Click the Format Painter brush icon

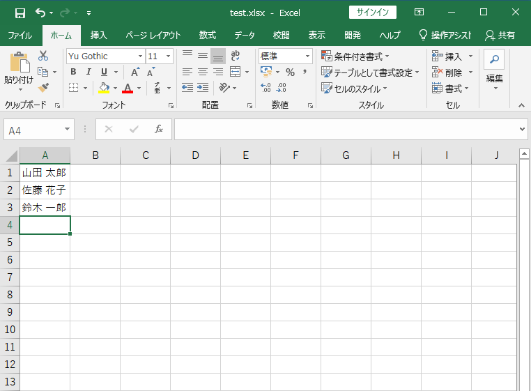[43, 88]
